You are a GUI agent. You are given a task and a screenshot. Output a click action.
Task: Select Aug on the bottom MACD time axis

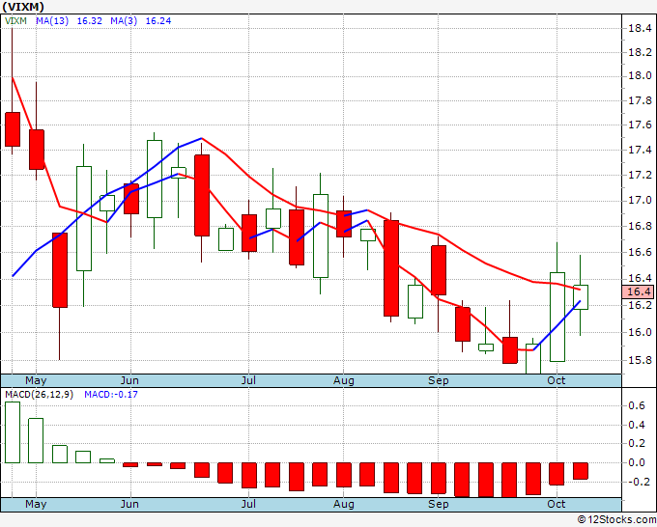pyautogui.click(x=344, y=504)
